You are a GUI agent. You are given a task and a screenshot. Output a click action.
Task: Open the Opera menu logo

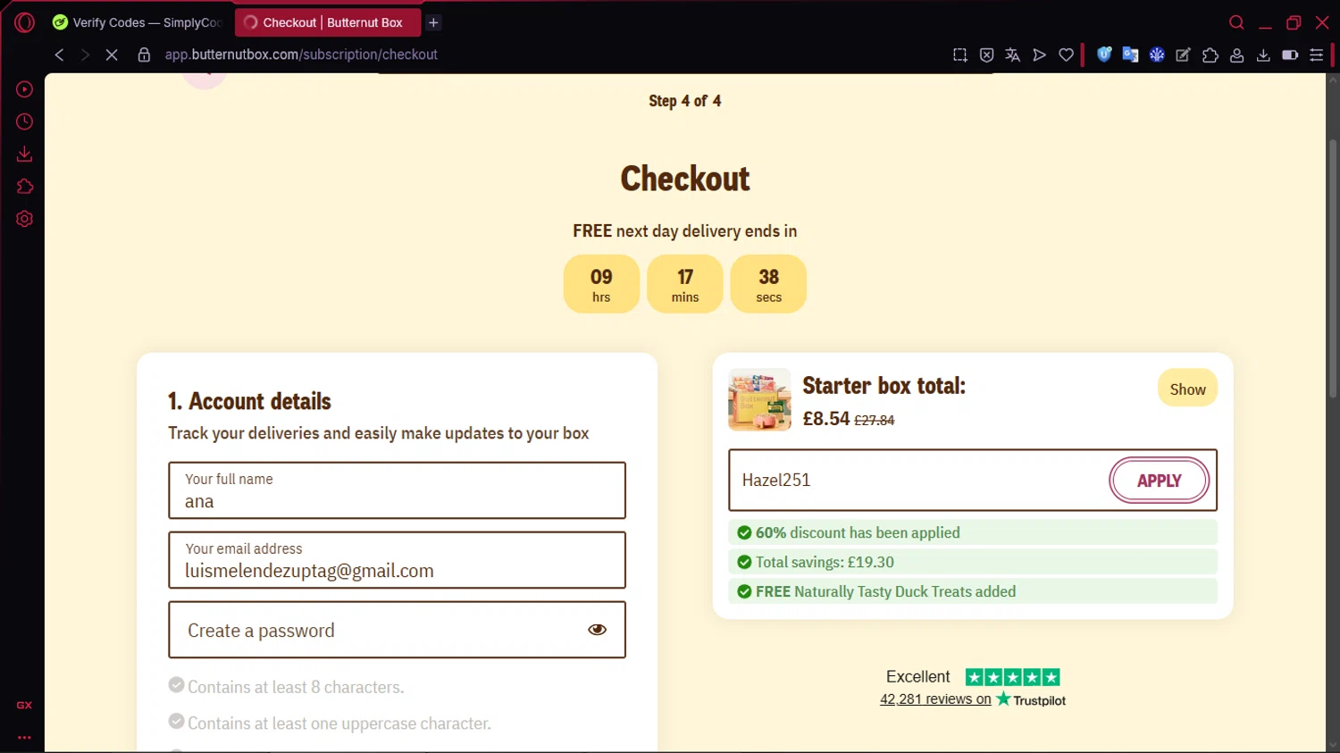point(24,22)
